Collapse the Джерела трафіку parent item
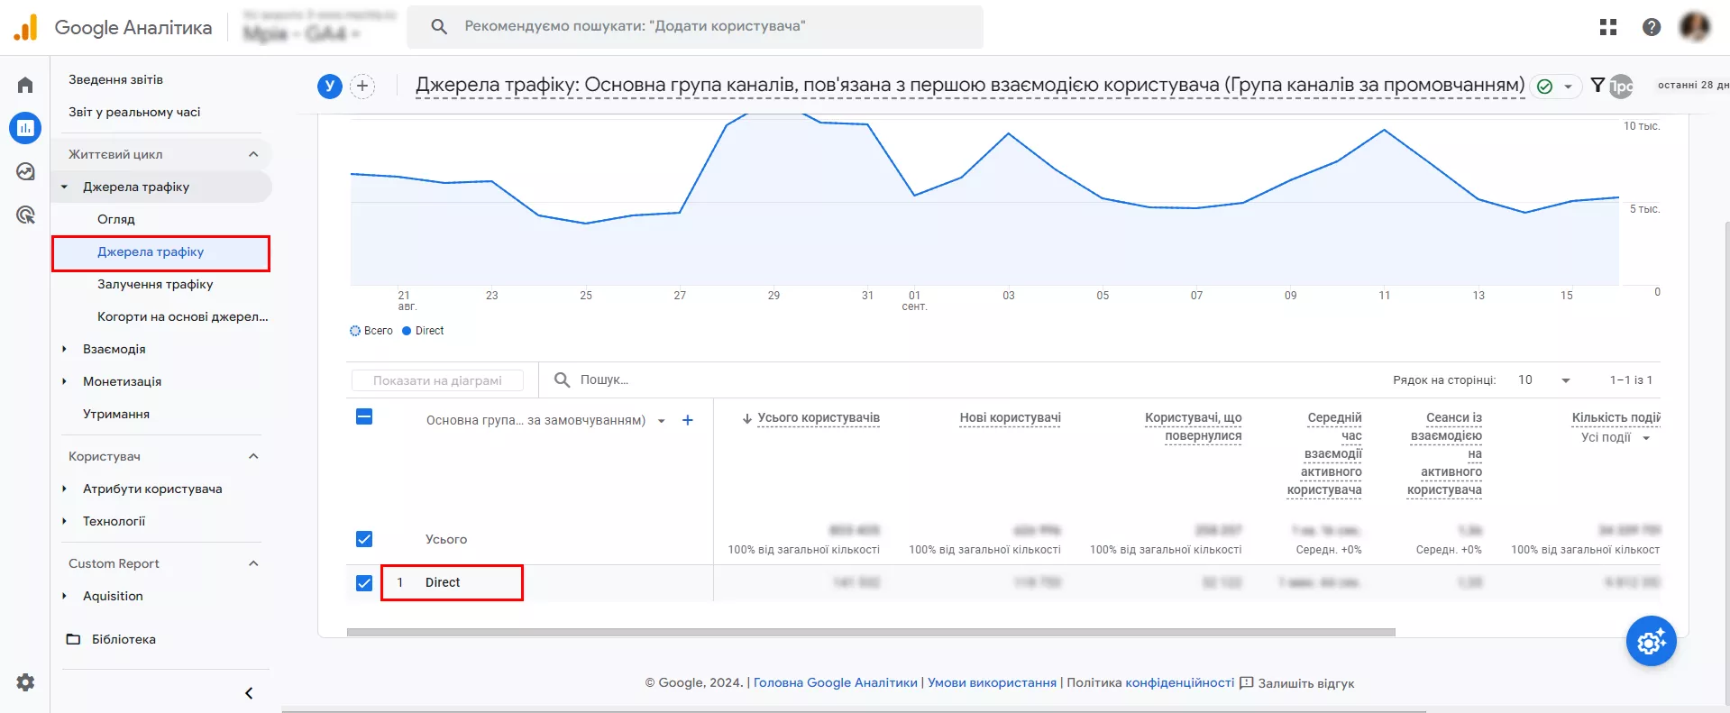Image resolution: width=1730 pixels, height=713 pixels. click(64, 187)
